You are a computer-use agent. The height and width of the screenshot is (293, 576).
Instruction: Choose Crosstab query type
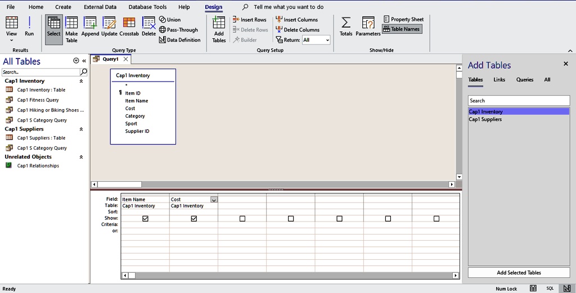click(129, 26)
